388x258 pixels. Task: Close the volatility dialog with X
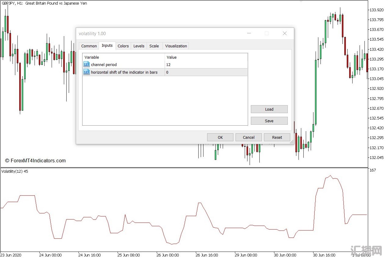(284, 33)
